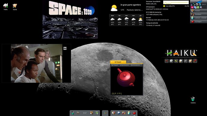Click the lone icon in the middle dock section
Viewport: 207px width, 116px height.
click(x=105, y=113)
